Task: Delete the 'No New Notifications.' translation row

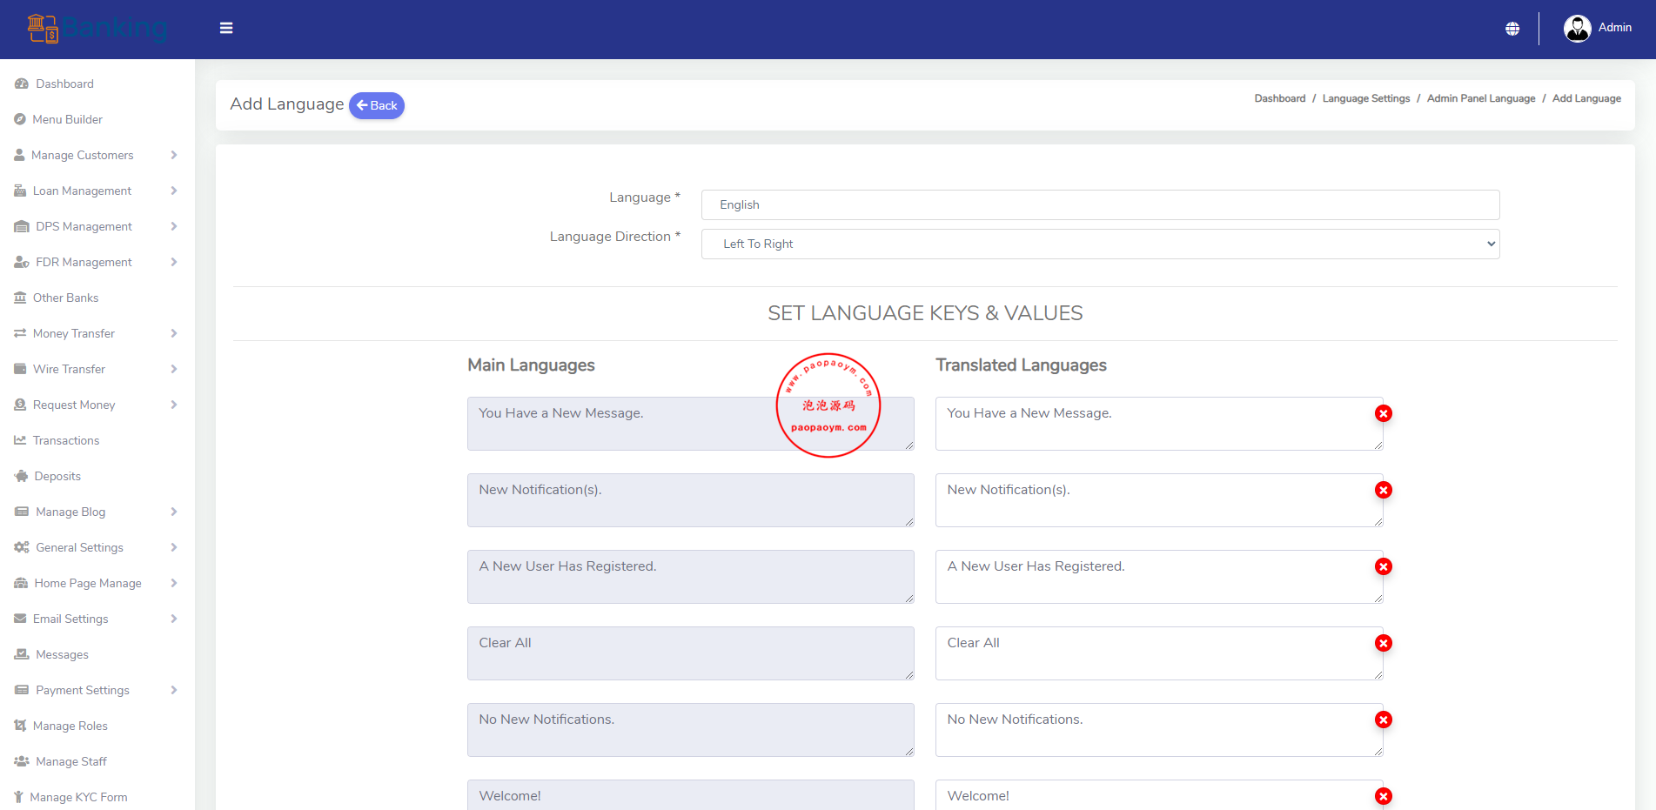Action: tap(1383, 720)
